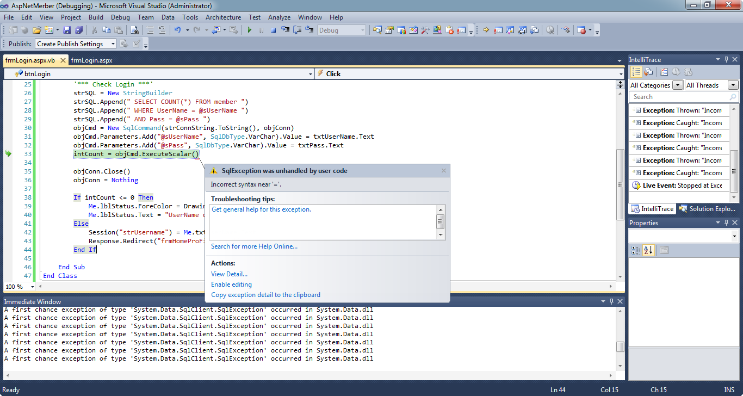Screen dimensions: 743x396
Task: Click Search for more Help Online link
Action: 254,246
